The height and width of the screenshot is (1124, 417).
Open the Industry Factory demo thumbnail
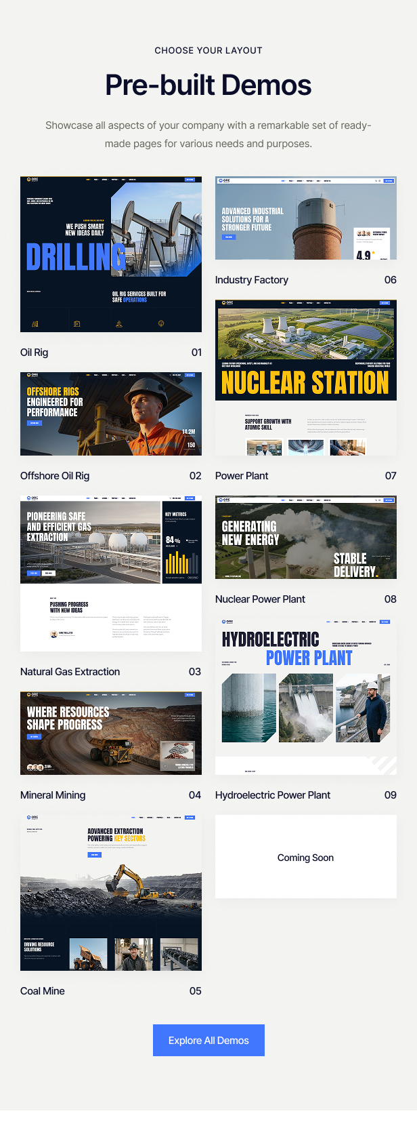point(306,218)
